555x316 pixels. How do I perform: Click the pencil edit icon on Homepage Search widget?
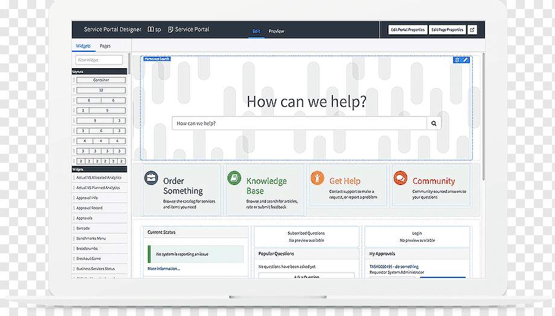pyautogui.click(x=466, y=60)
